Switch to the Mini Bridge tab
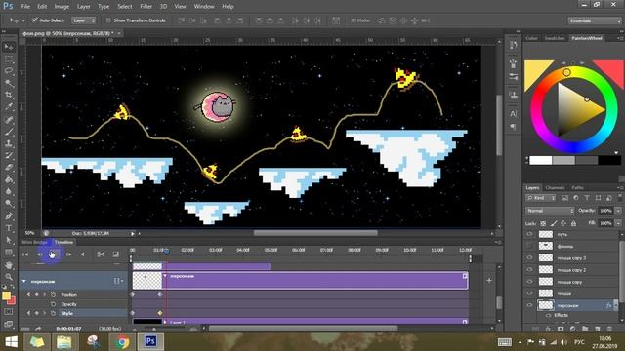This screenshot has width=625, height=351. [35, 242]
